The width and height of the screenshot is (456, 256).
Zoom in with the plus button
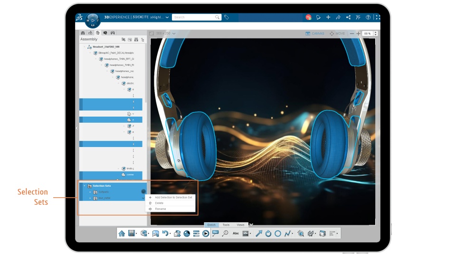[359, 34]
